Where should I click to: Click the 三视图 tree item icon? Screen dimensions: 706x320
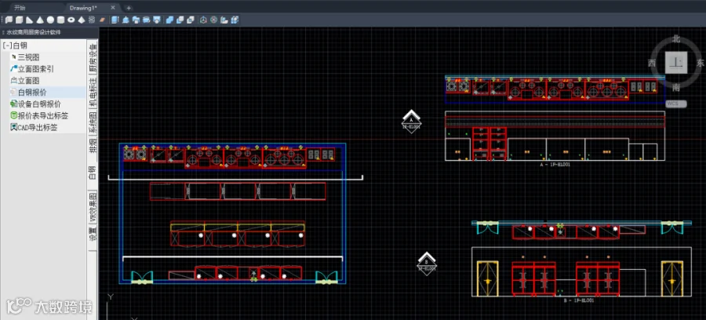pyautogui.click(x=13, y=57)
